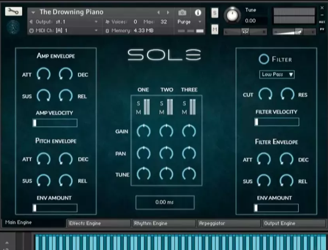Solo layer TWO with S button
The height and width of the screenshot is (250, 328).
161,103
